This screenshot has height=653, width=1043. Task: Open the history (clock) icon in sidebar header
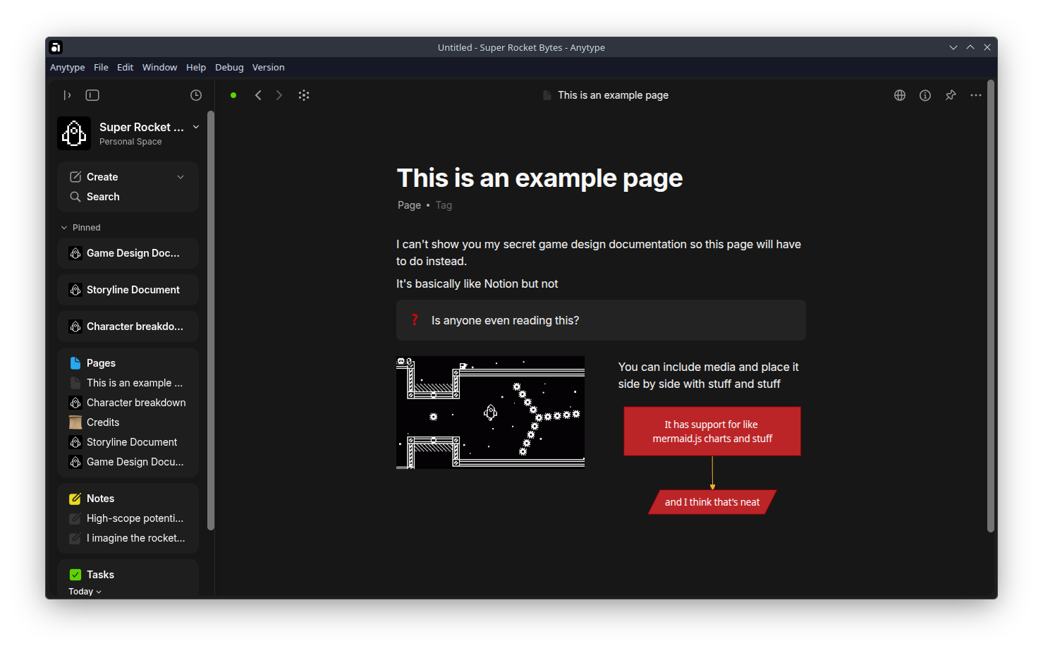click(195, 94)
